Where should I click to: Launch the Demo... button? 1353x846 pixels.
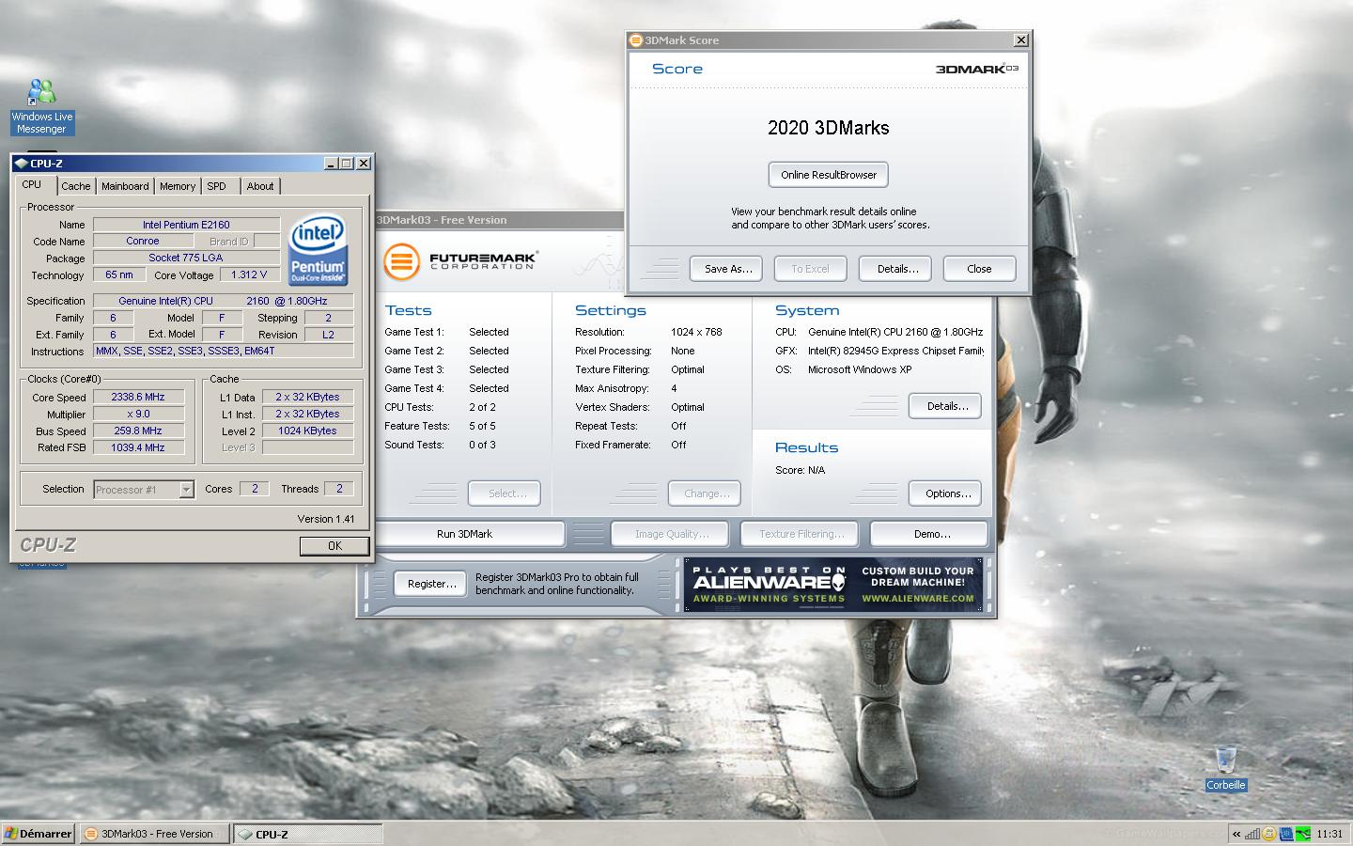(931, 534)
